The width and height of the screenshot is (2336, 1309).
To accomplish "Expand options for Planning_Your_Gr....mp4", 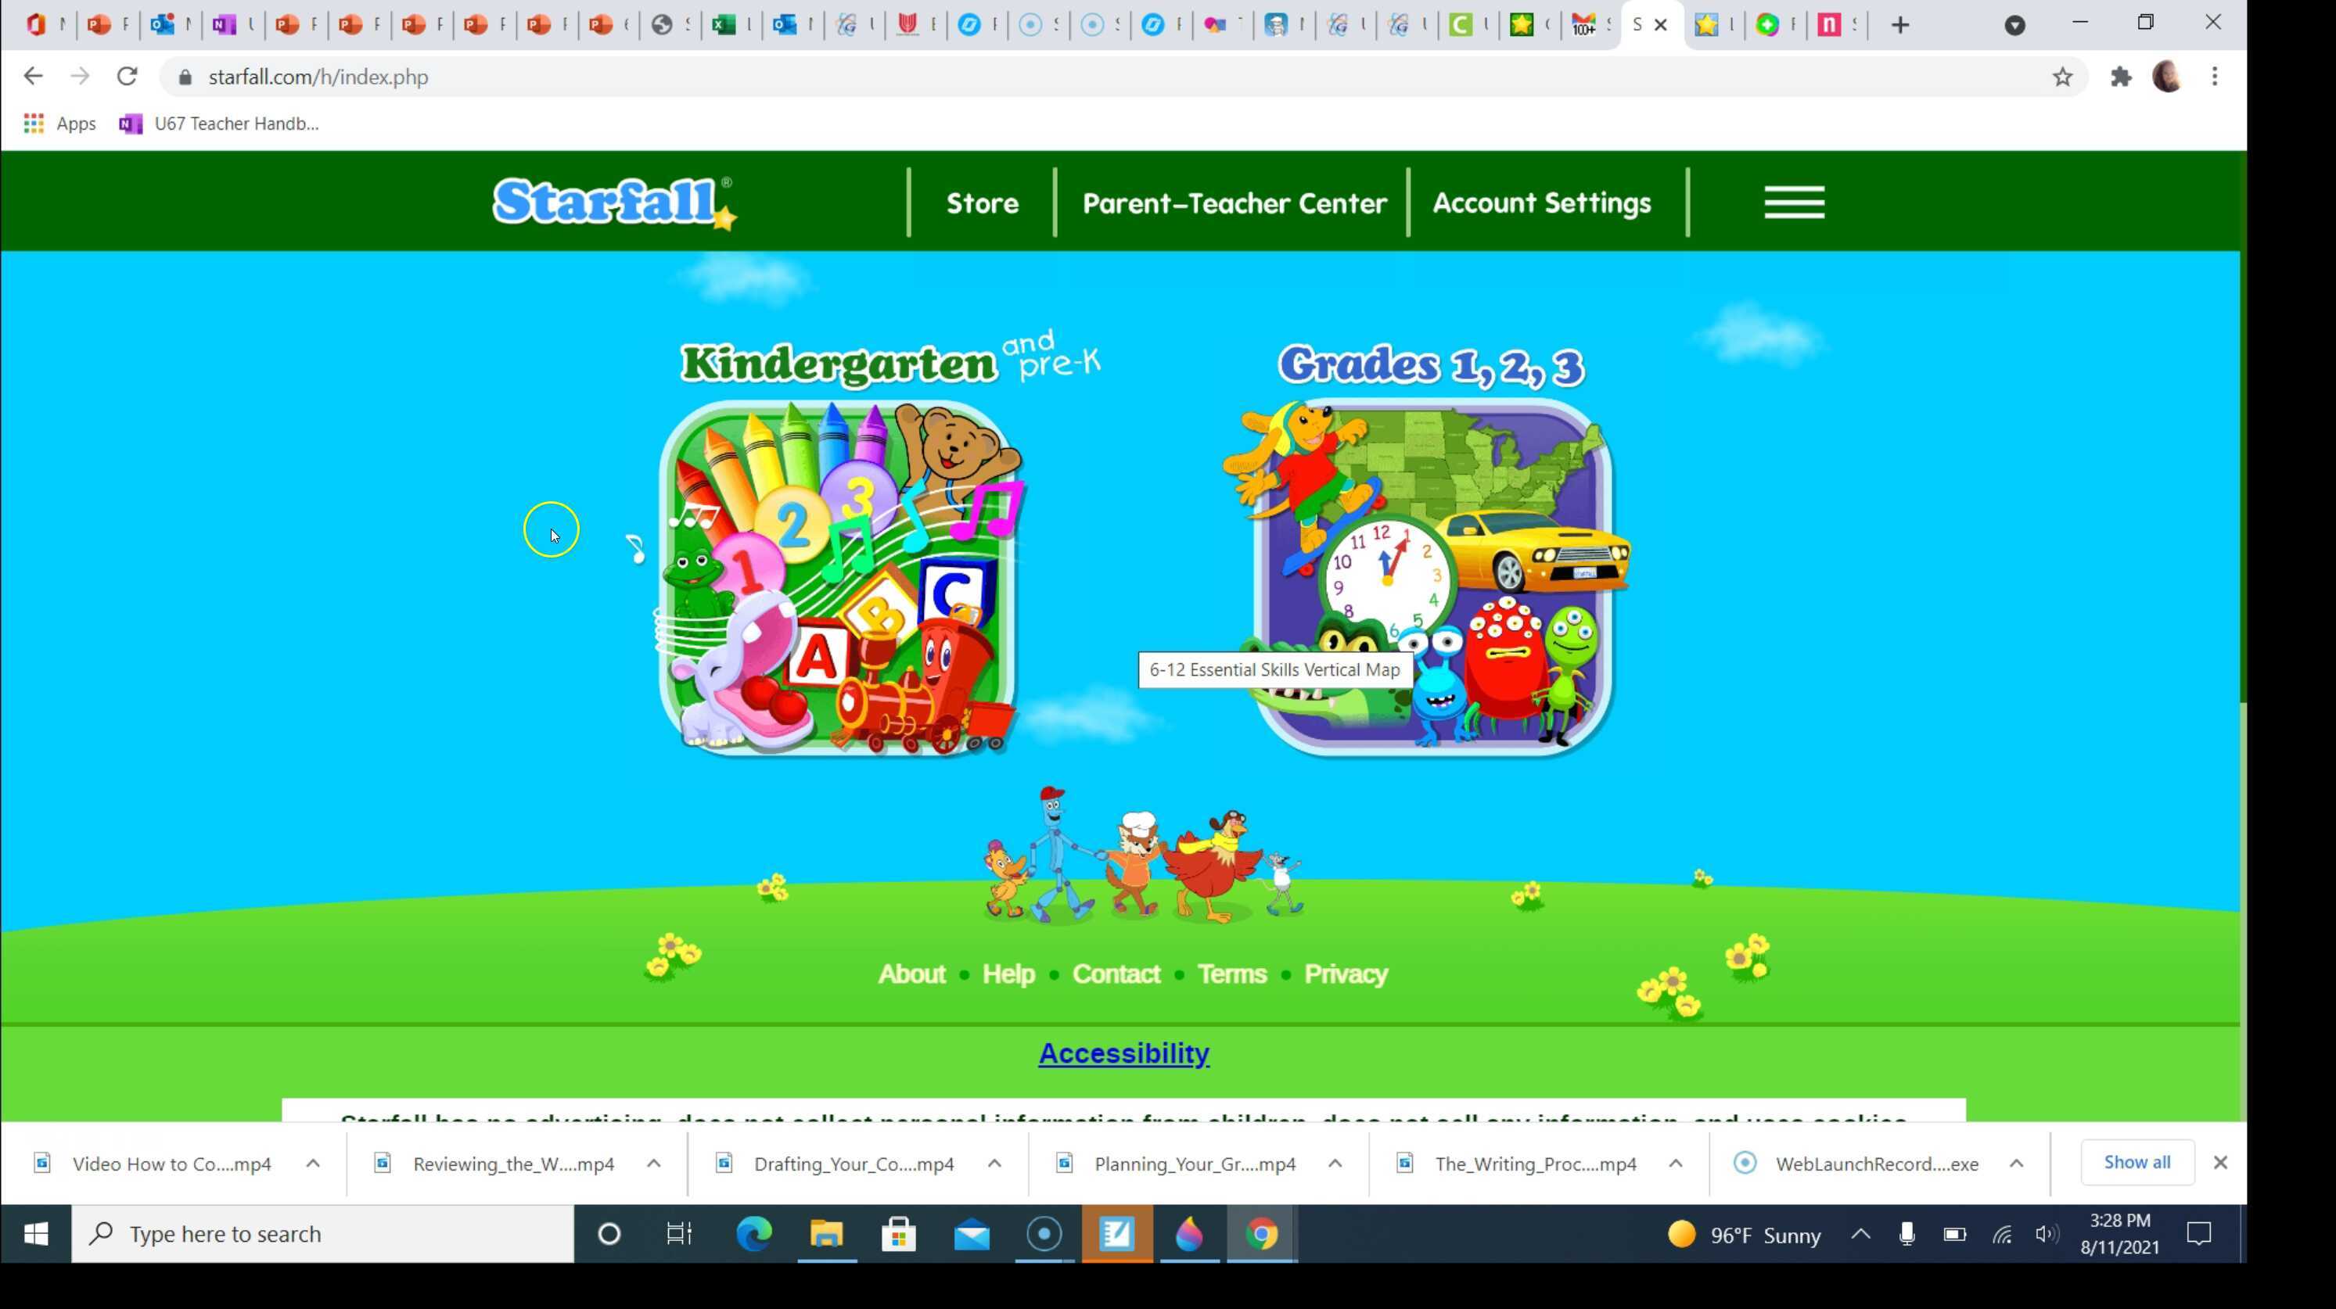I will tap(1335, 1163).
